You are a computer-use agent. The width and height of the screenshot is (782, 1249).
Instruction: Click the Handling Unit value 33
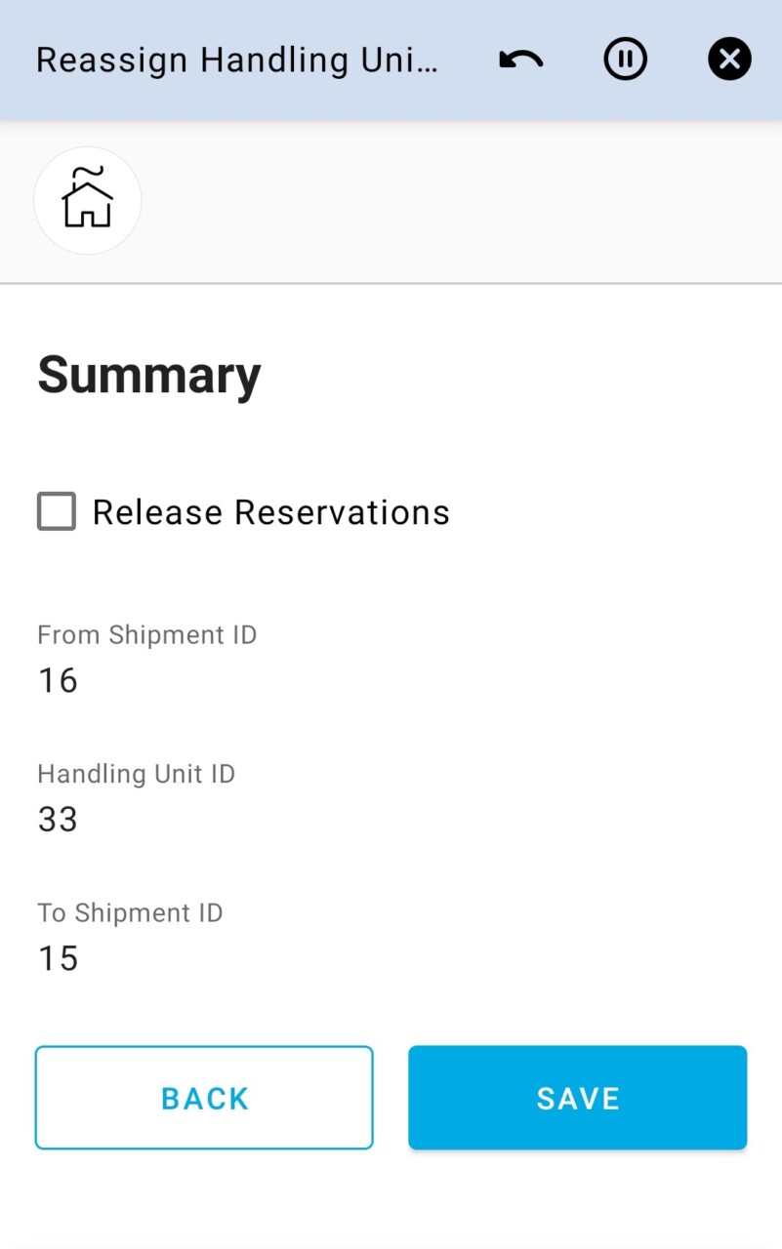58,820
